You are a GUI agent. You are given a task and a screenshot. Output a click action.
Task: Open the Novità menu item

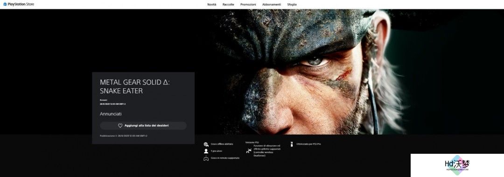(x=212, y=5)
